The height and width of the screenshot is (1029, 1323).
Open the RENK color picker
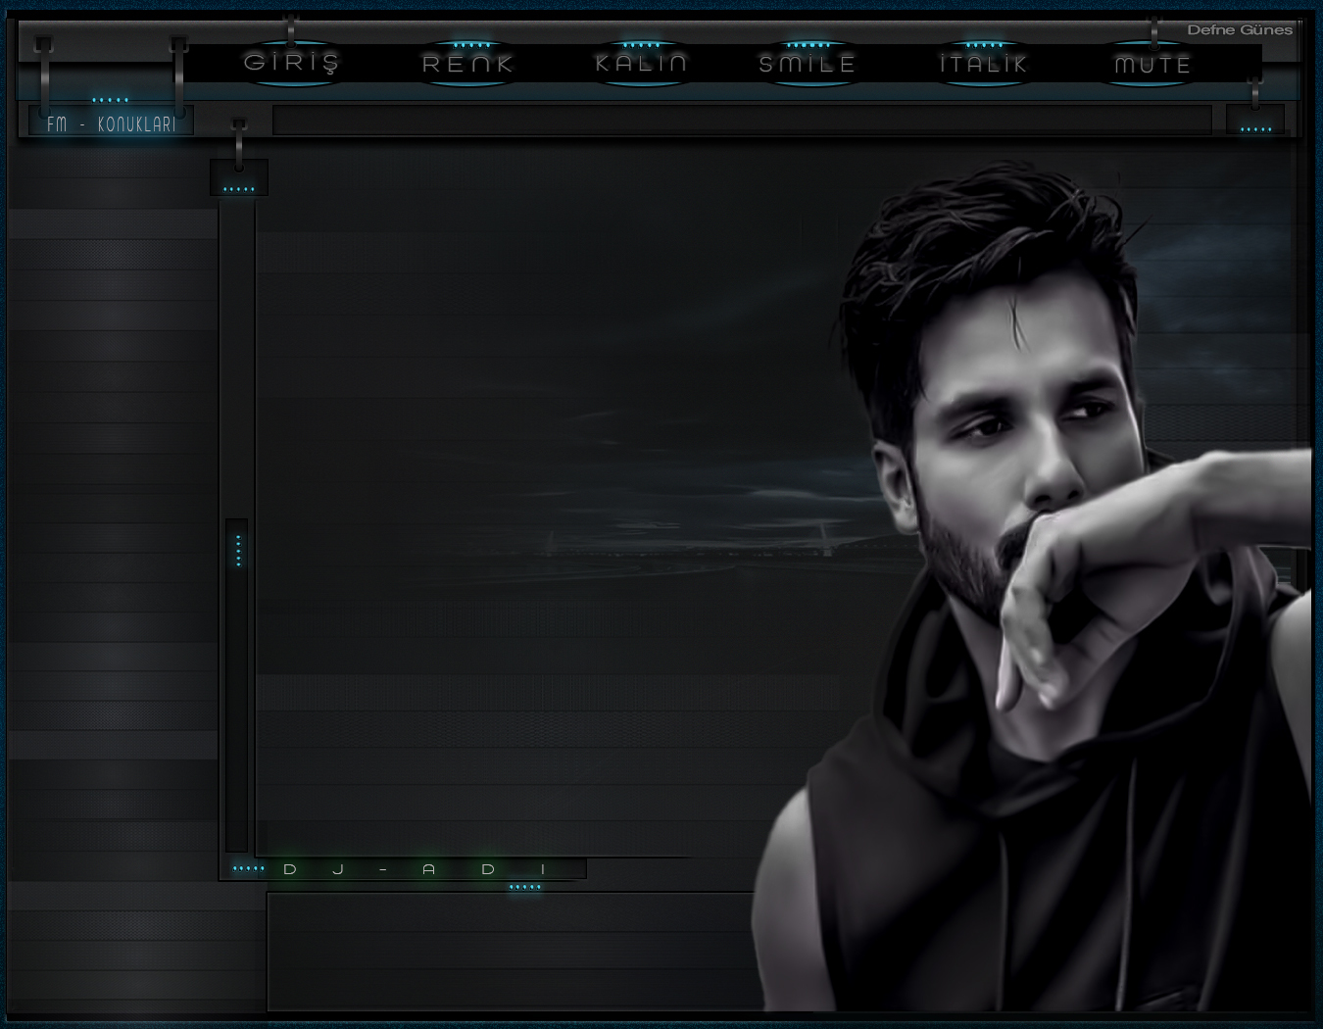coord(467,64)
